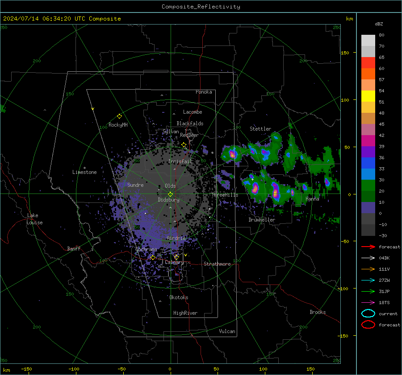Click the Innisfail label
This screenshot has height=375, width=402.
[x=180, y=161]
